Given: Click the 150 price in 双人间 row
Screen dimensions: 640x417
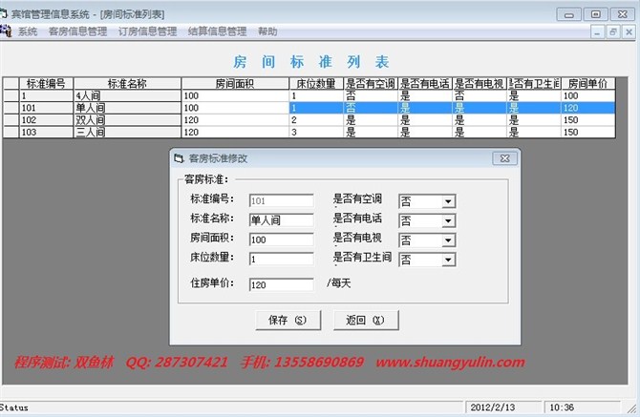Looking at the screenshot, I should point(588,120).
